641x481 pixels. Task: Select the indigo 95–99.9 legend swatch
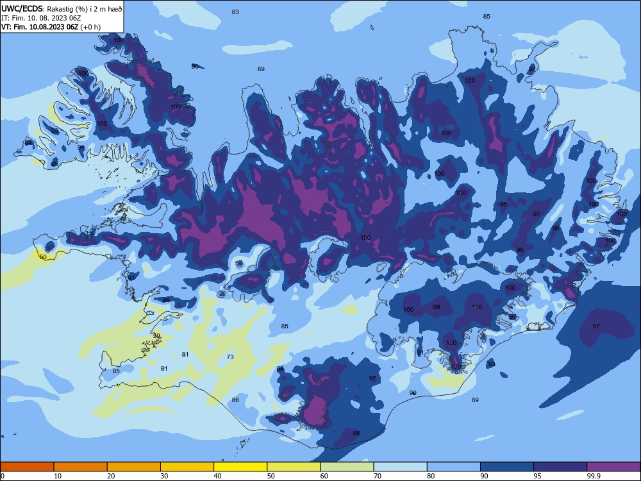click(560, 467)
